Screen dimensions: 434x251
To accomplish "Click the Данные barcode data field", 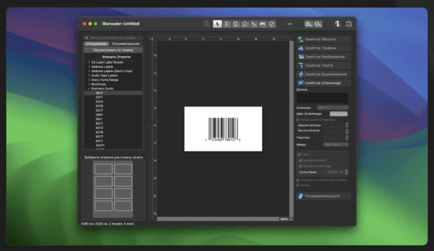I will point(322,98).
